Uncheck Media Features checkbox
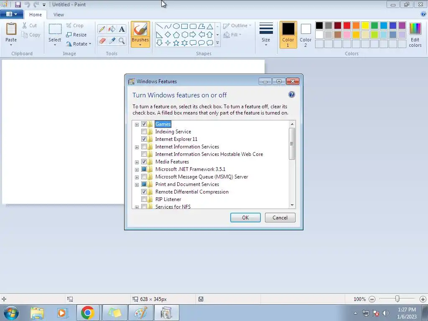The image size is (428, 321). (x=144, y=162)
